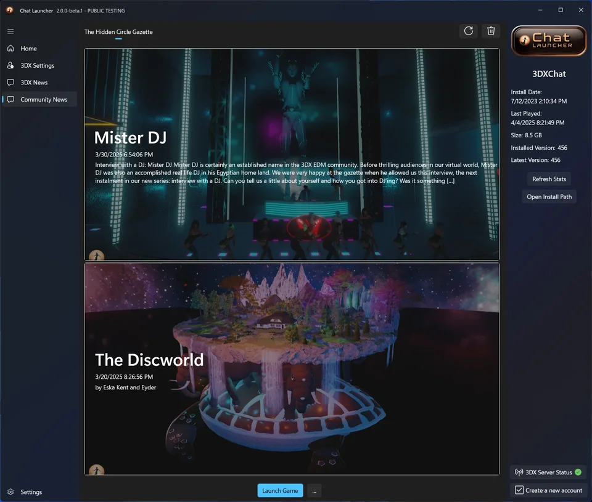Open launcher Settings at bottom
Image resolution: width=592 pixels, height=502 pixels.
(39, 492)
